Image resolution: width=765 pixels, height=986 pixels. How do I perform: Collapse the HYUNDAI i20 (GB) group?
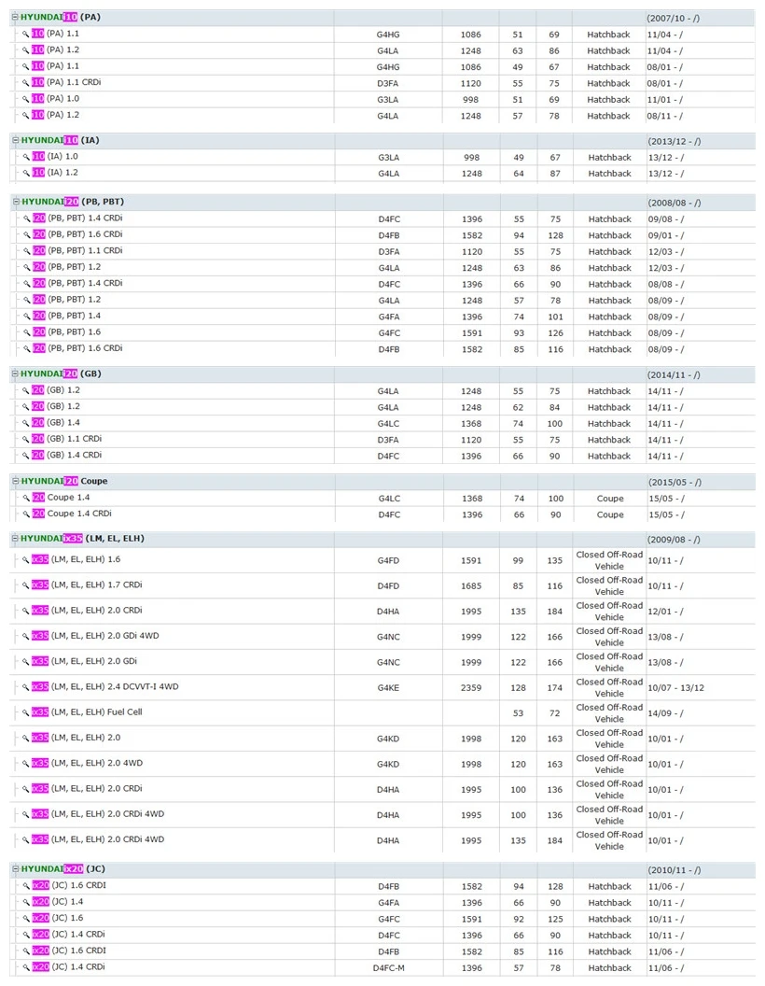15,374
